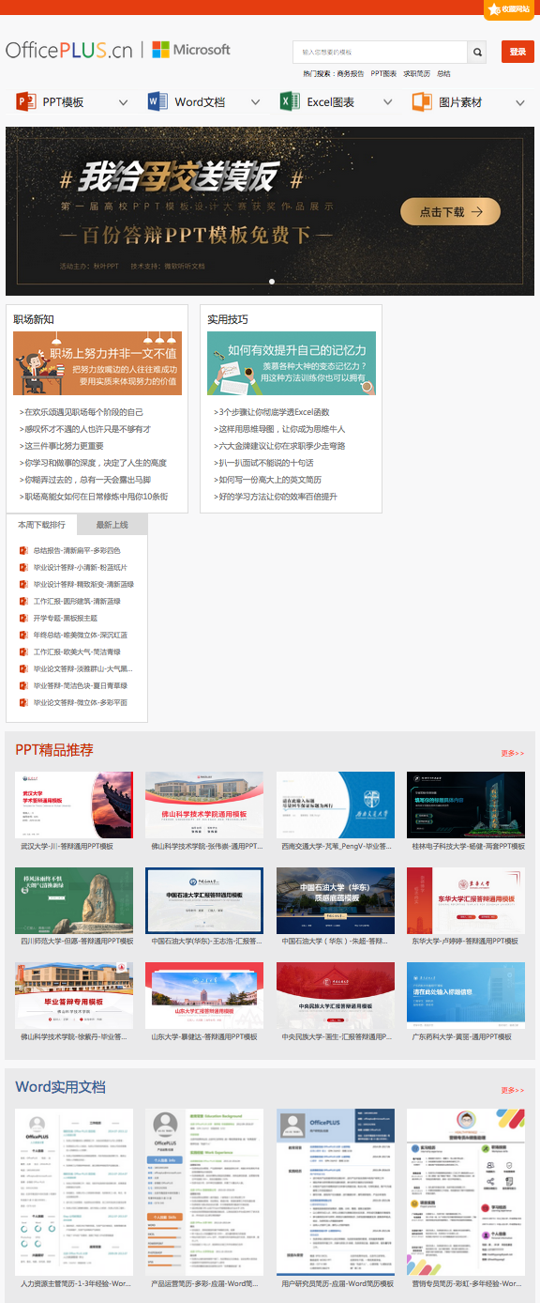Click the banner carousel indicator dot
Screen dimensions: 540x1303
coord(272,281)
